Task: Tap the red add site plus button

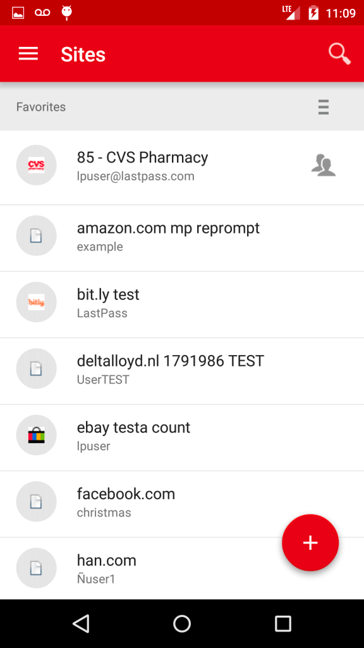Action: pyautogui.click(x=310, y=542)
